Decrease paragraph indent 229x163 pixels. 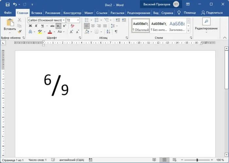tap(118, 20)
